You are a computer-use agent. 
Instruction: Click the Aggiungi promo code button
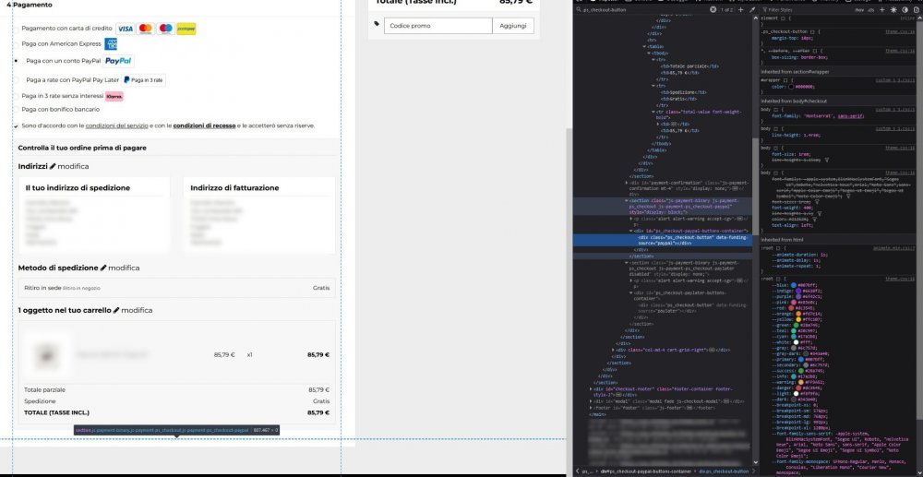point(513,26)
